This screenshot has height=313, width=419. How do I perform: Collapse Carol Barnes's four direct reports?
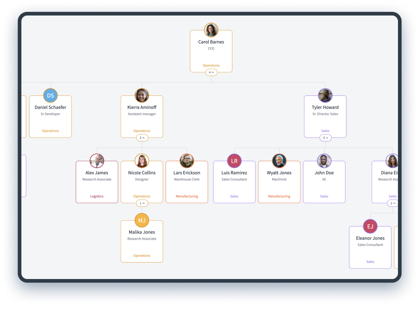pos(211,72)
